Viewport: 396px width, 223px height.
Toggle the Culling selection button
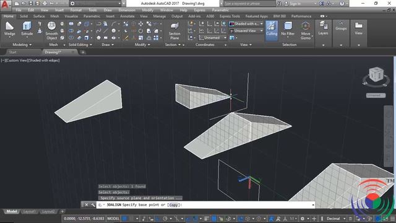(x=272, y=30)
